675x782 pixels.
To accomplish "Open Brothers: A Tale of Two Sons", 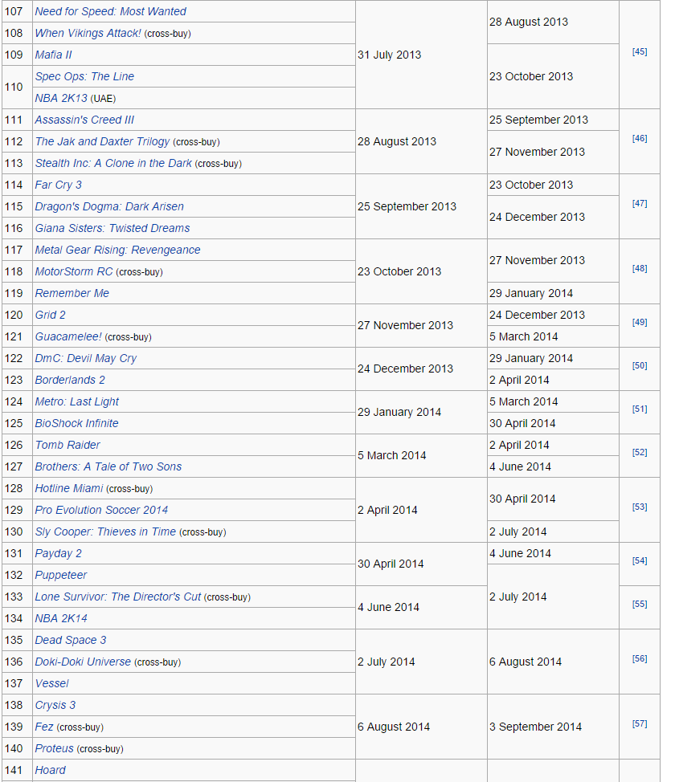I will pos(108,466).
